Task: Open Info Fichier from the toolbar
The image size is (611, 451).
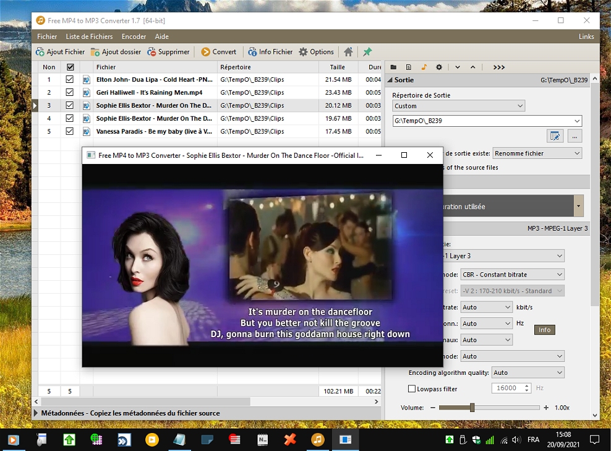Action: [270, 52]
